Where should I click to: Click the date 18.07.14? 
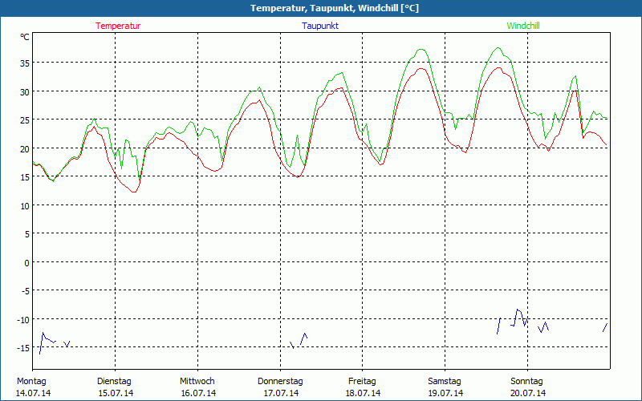click(x=364, y=393)
